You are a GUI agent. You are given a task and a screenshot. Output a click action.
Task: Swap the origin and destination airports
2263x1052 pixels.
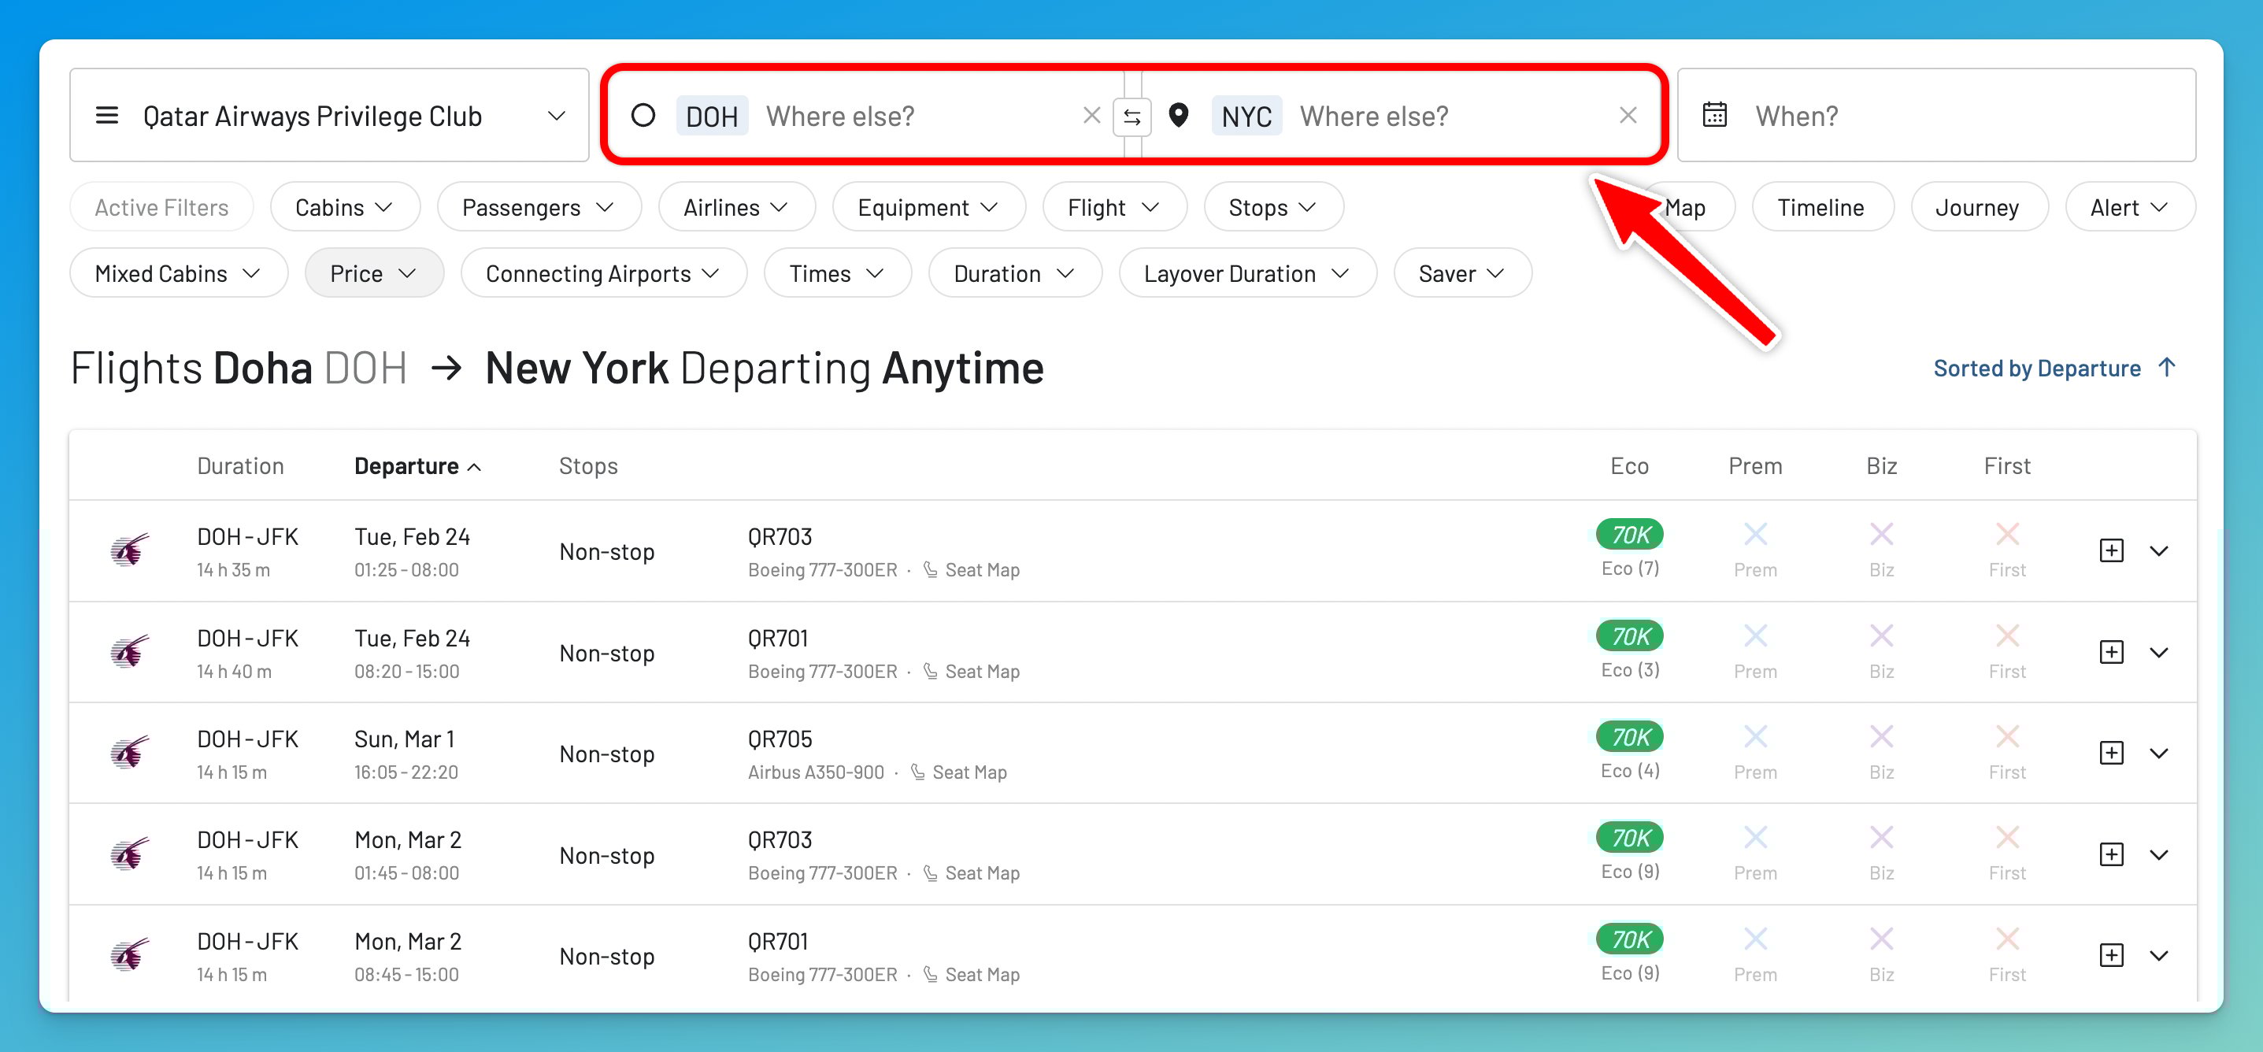1133,115
